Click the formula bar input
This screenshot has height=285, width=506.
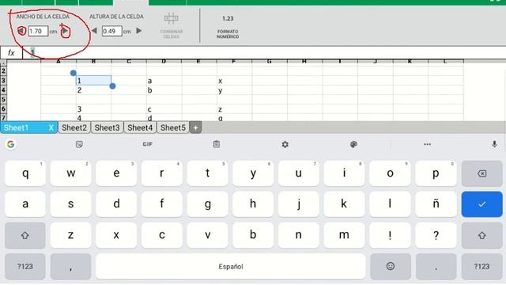pyautogui.click(x=264, y=52)
